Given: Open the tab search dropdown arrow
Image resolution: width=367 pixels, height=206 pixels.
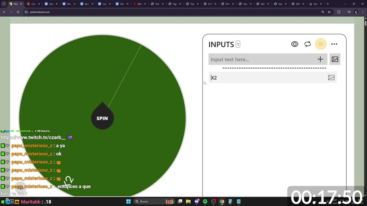Looking at the screenshot, I should coord(4,4).
